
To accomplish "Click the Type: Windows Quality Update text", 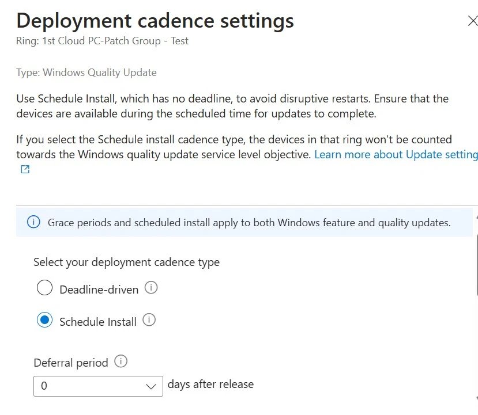I will tap(86, 73).
